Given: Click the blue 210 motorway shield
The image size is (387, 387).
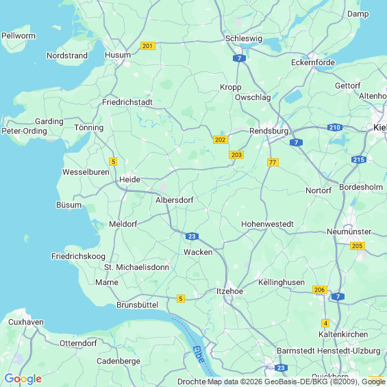Looking at the screenshot, I should (x=335, y=127).
